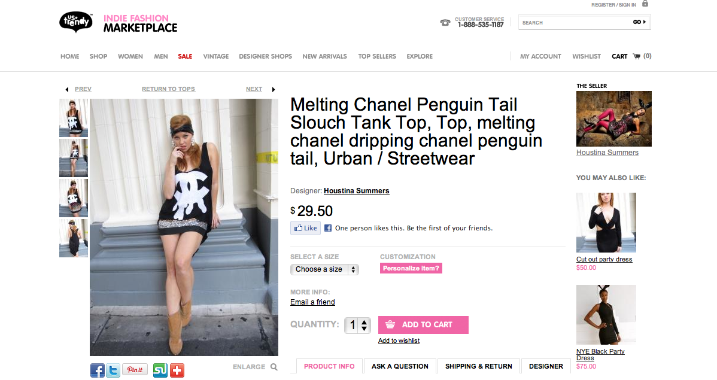Image resolution: width=717 pixels, height=380 pixels.
Task: Click the Twitter share icon
Action: coord(113,370)
